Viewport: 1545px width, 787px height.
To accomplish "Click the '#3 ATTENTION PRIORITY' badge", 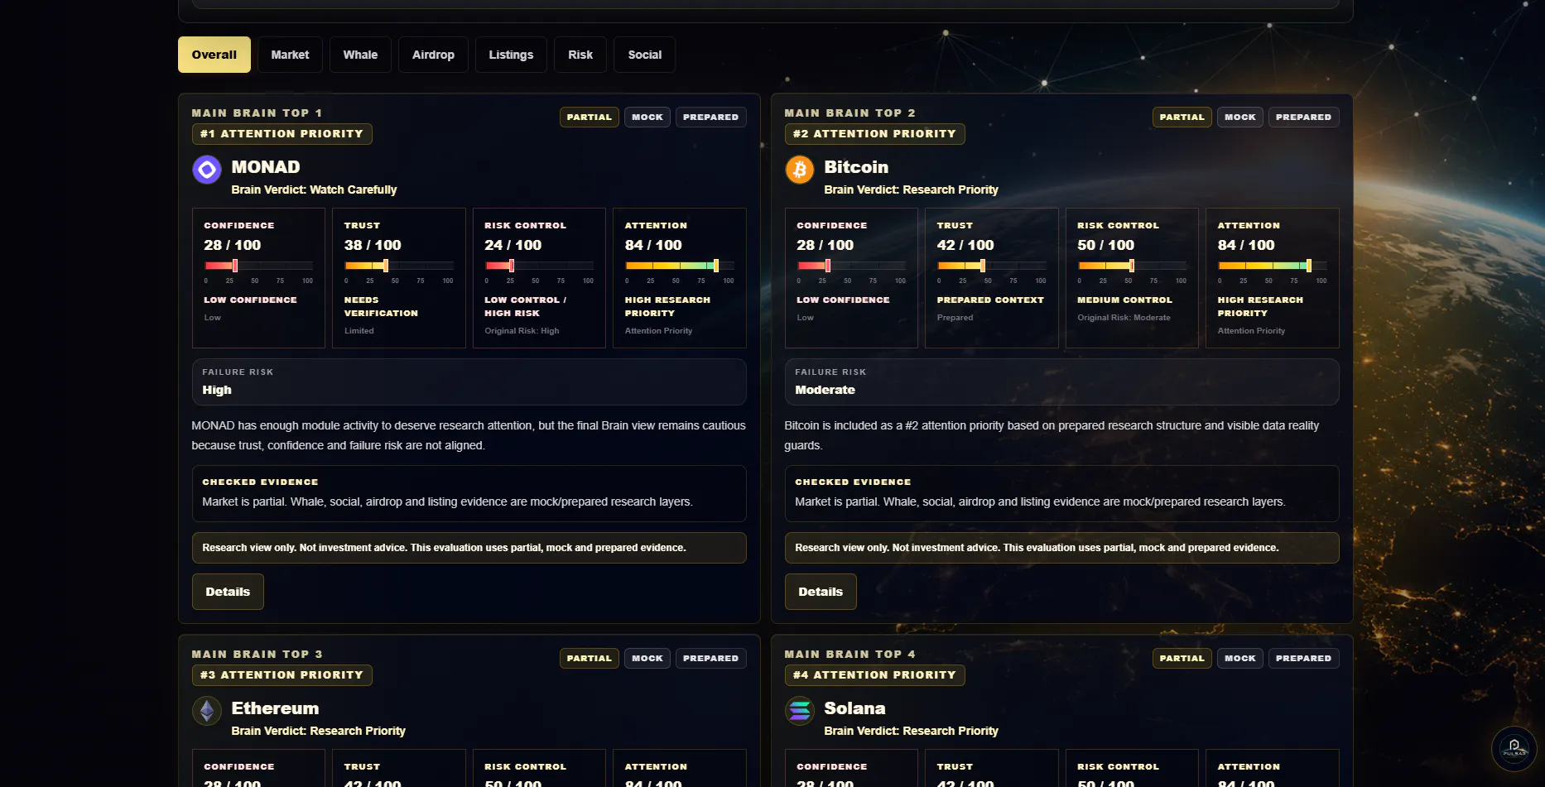I will pos(282,675).
